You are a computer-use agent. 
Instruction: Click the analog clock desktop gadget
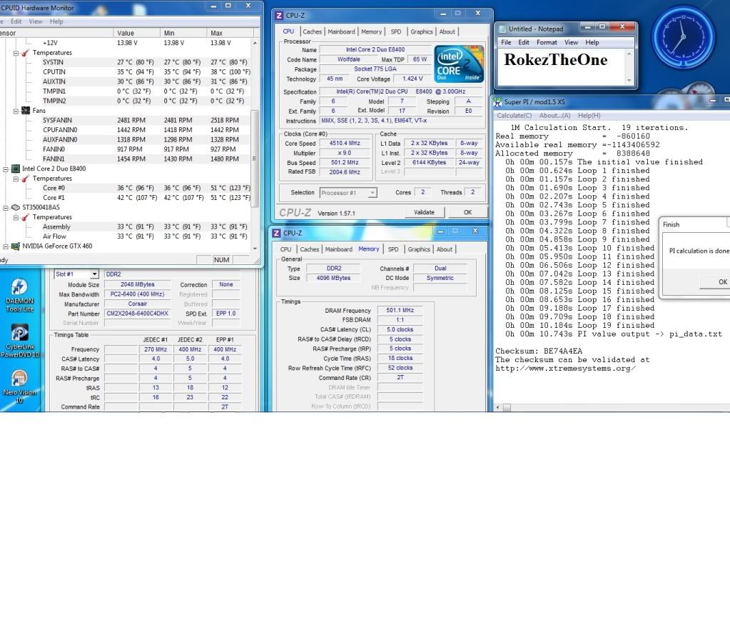[683, 37]
